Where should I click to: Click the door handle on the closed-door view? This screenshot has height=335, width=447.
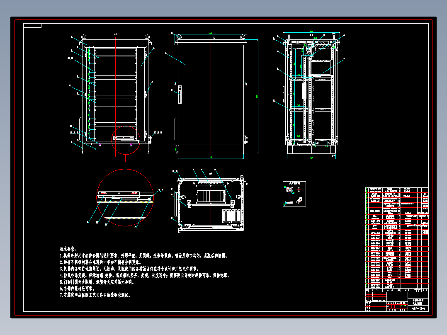click(x=180, y=94)
